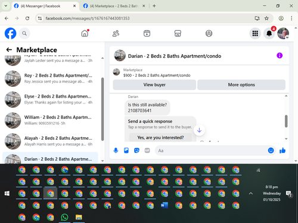Click the install app icon in address bar
Screen dimensions: 298x223
(257, 18)
